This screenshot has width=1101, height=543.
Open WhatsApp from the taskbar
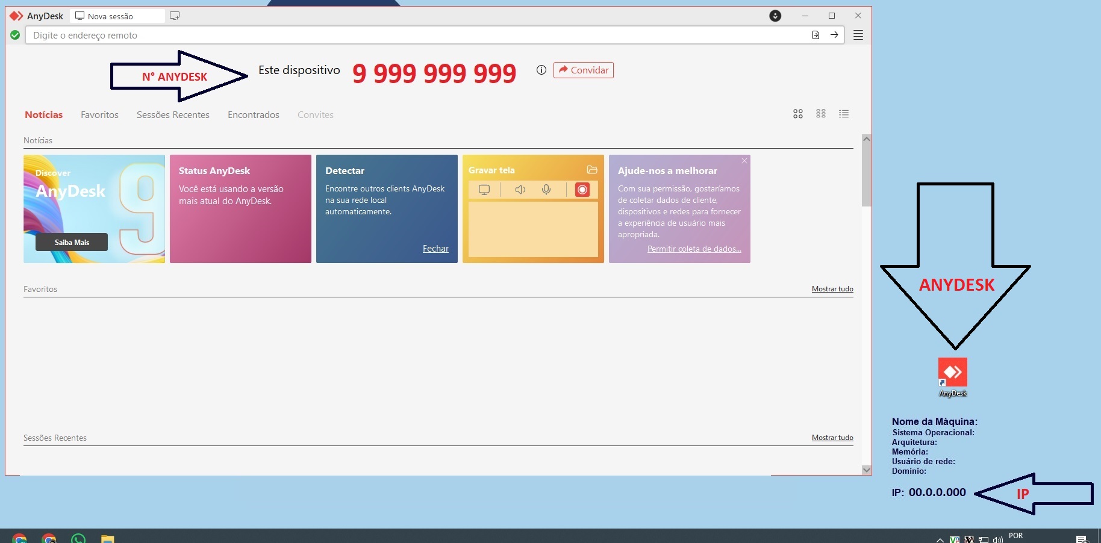pyautogui.click(x=78, y=539)
